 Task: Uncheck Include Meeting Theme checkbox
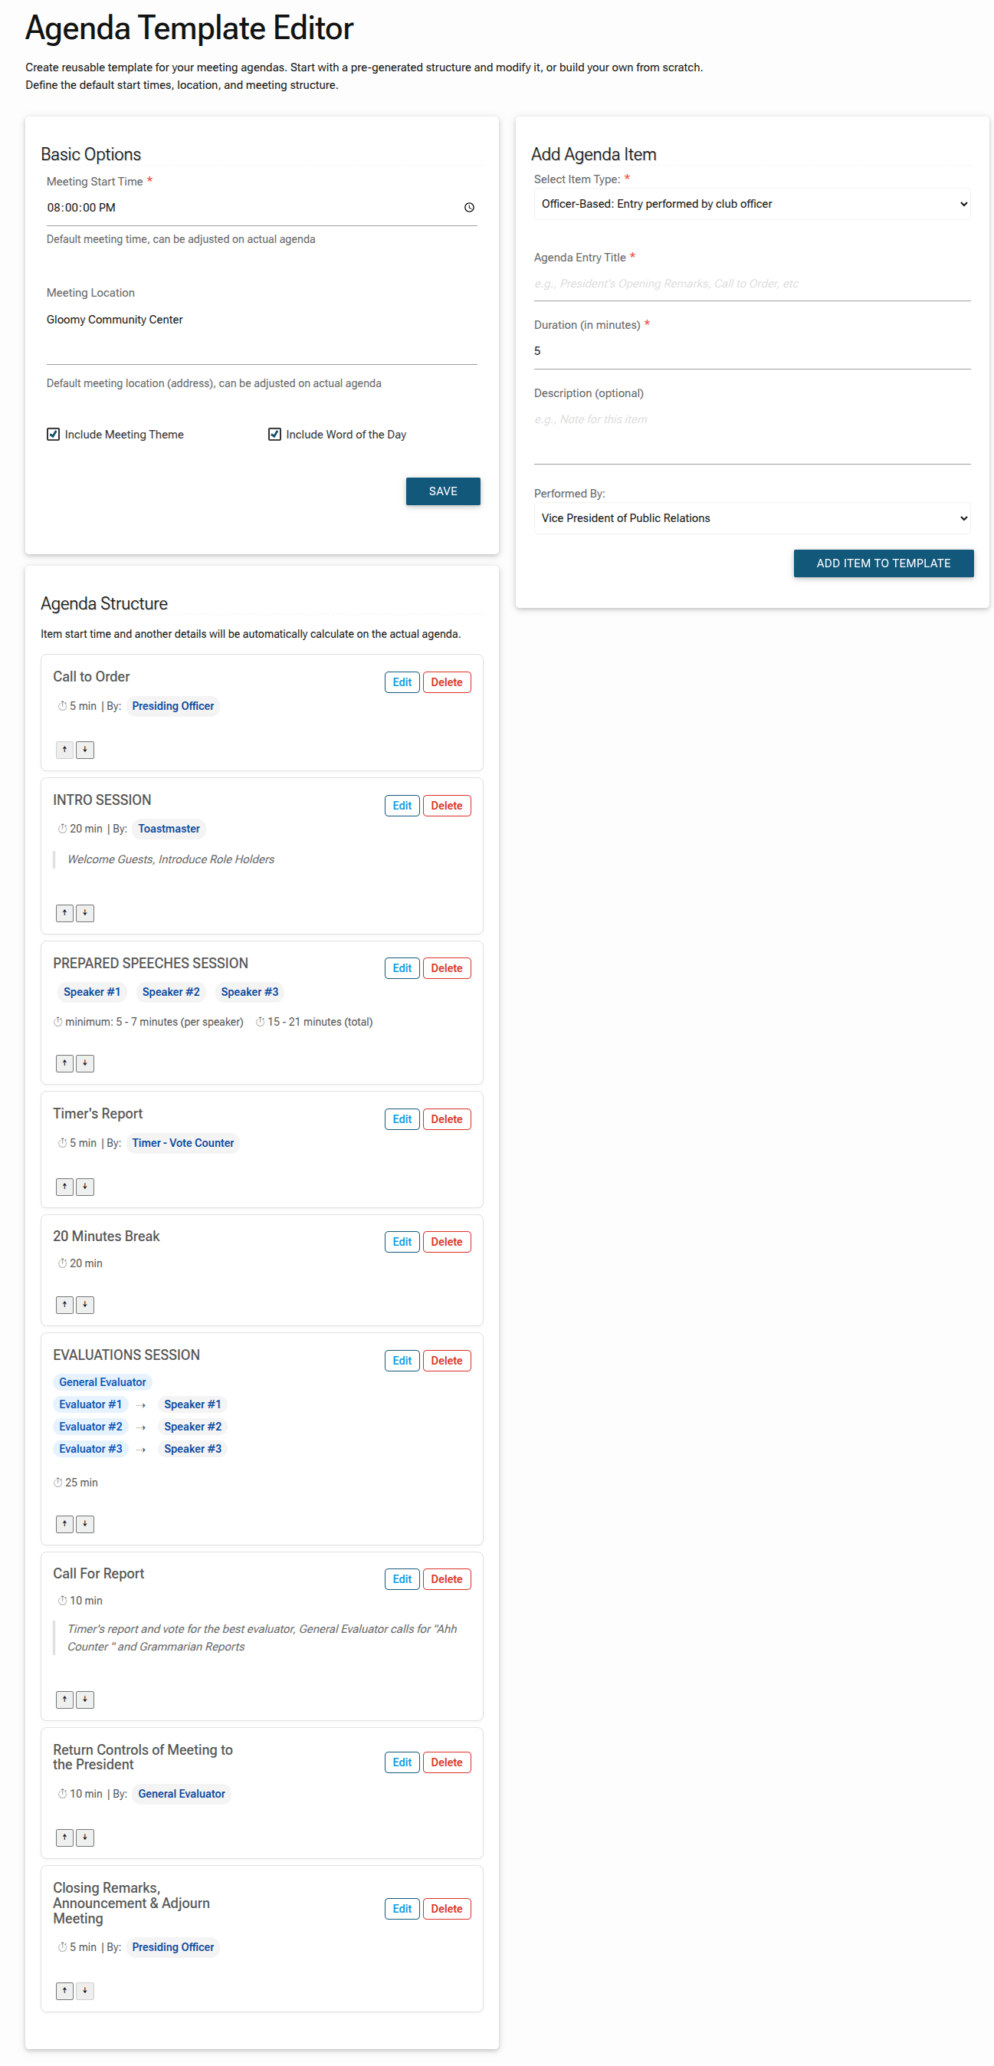(54, 435)
